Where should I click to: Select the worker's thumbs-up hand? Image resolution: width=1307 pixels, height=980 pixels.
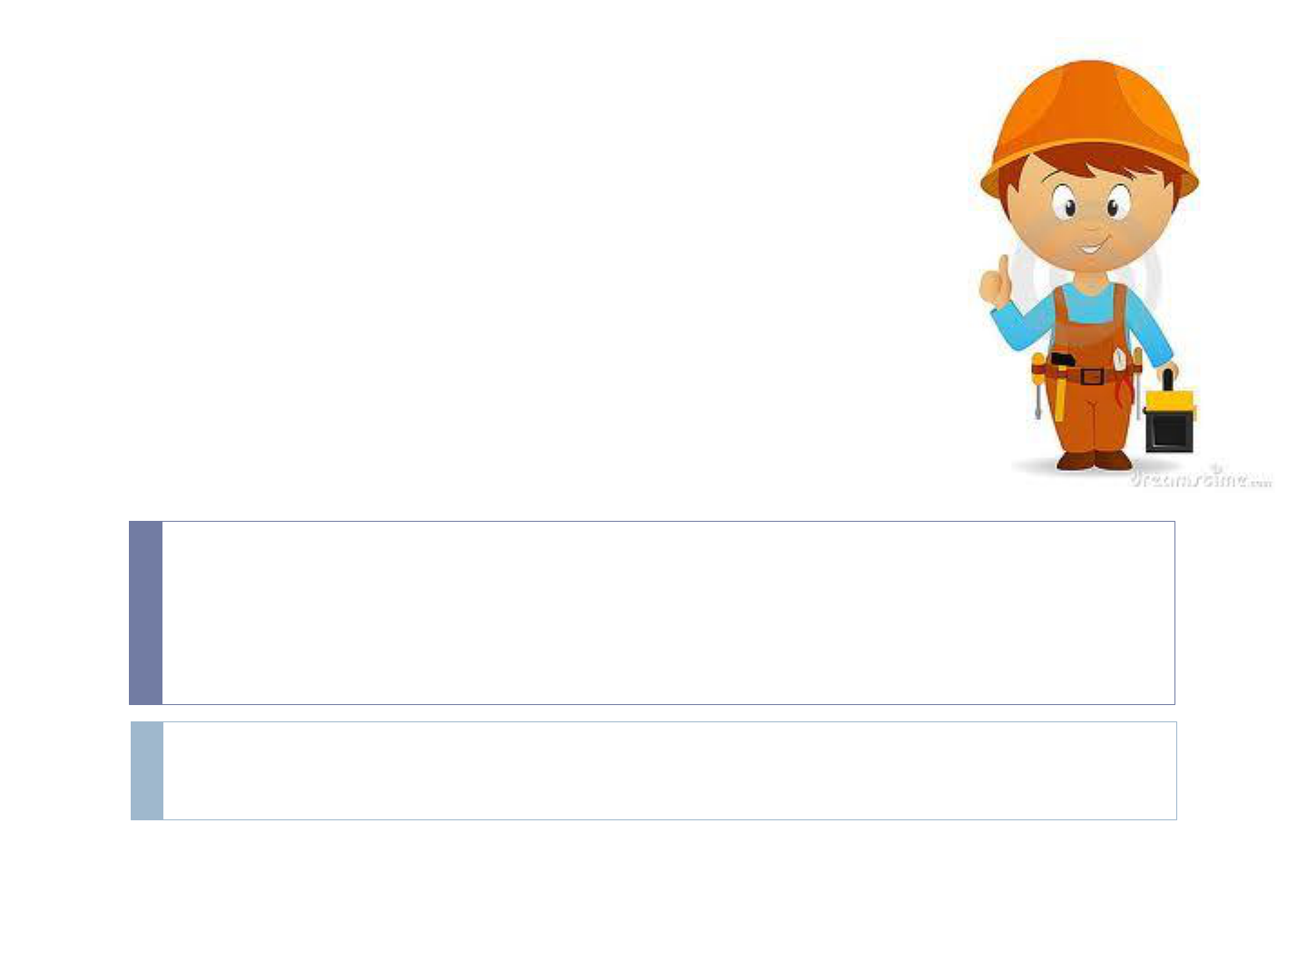coord(996,282)
